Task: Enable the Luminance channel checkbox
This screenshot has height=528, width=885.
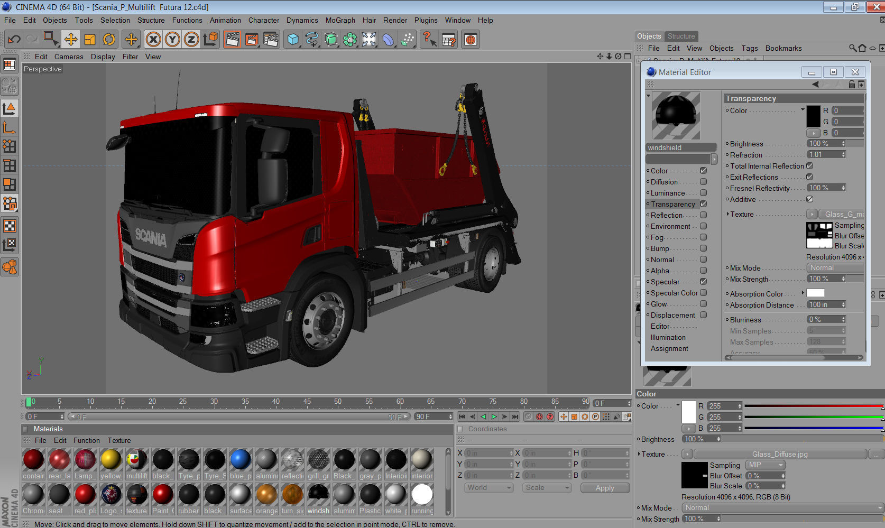Action: [x=703, y=193]
